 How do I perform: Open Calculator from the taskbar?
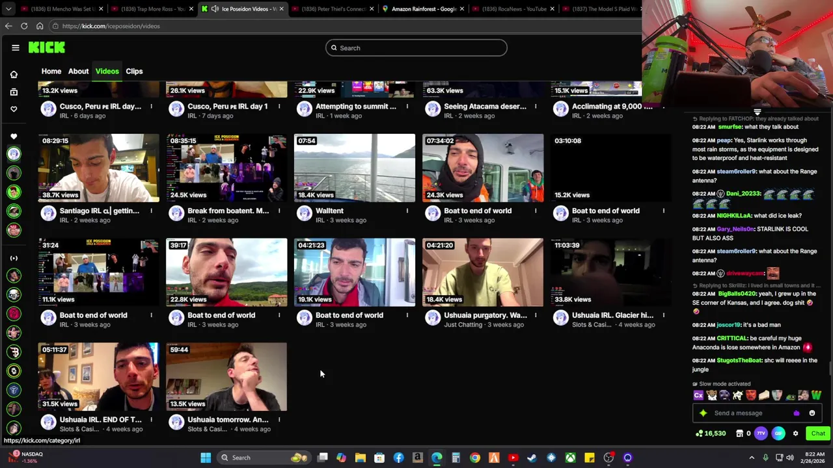click(456, 458)
